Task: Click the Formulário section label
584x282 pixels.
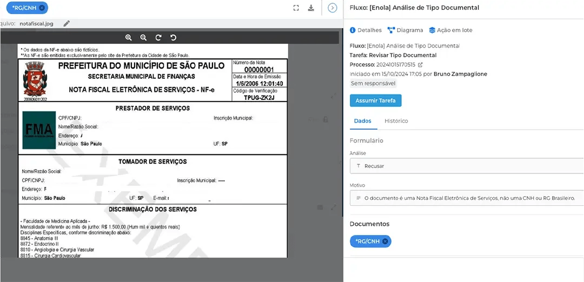Action: 367,140
